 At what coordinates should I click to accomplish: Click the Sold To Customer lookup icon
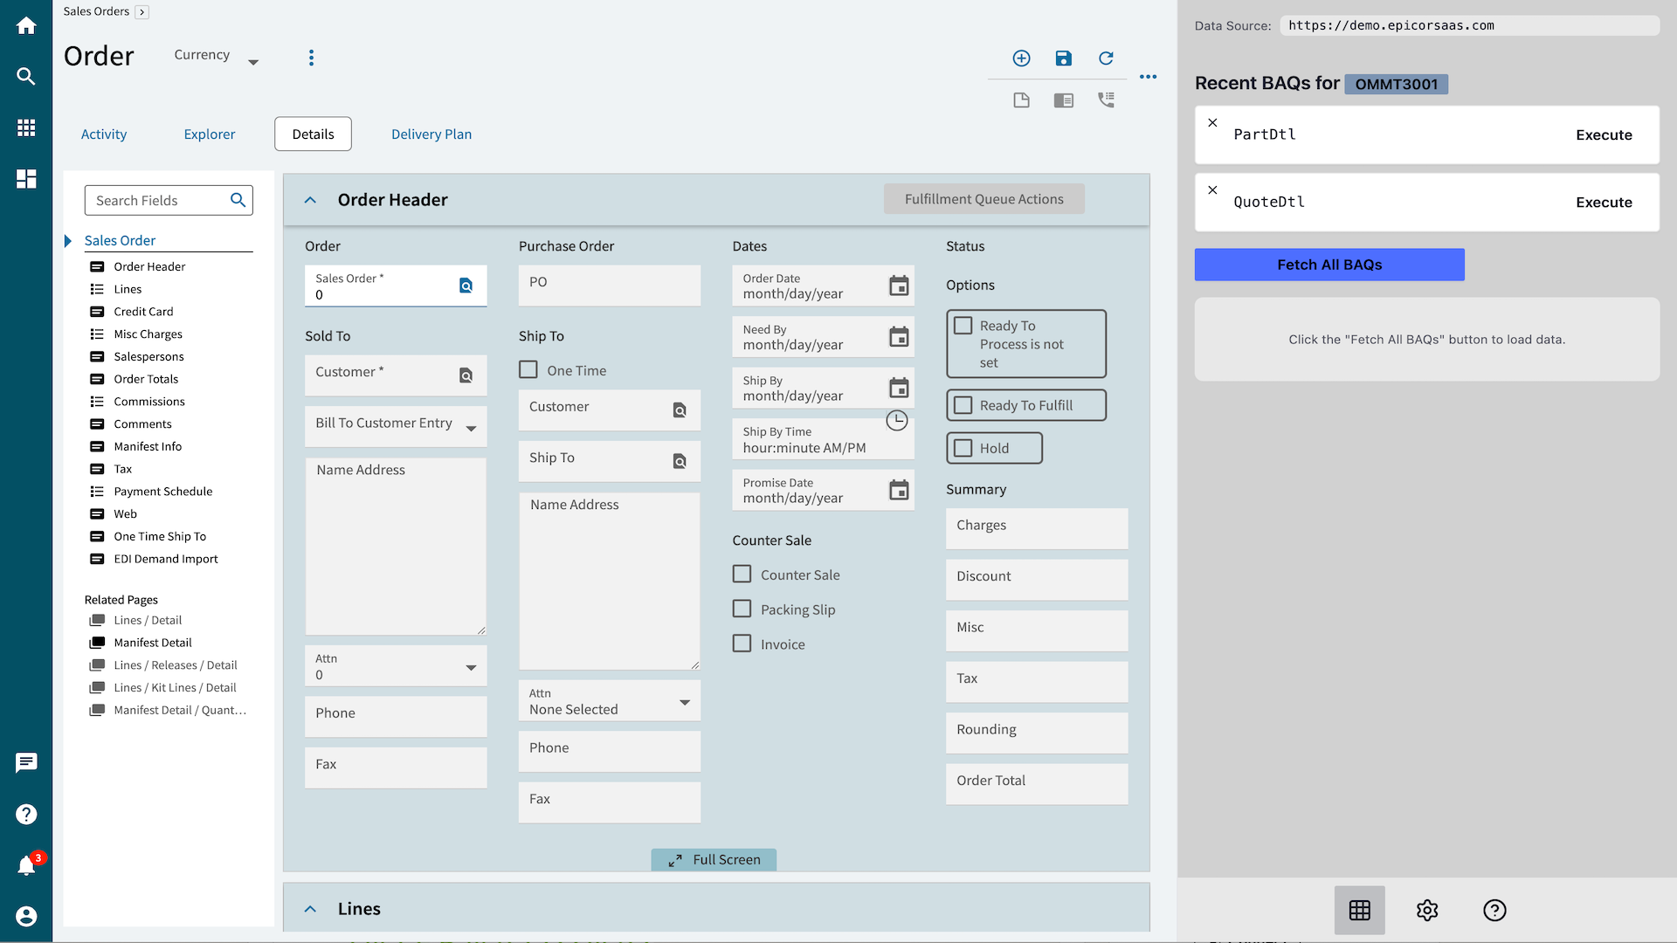pos(466,375)
